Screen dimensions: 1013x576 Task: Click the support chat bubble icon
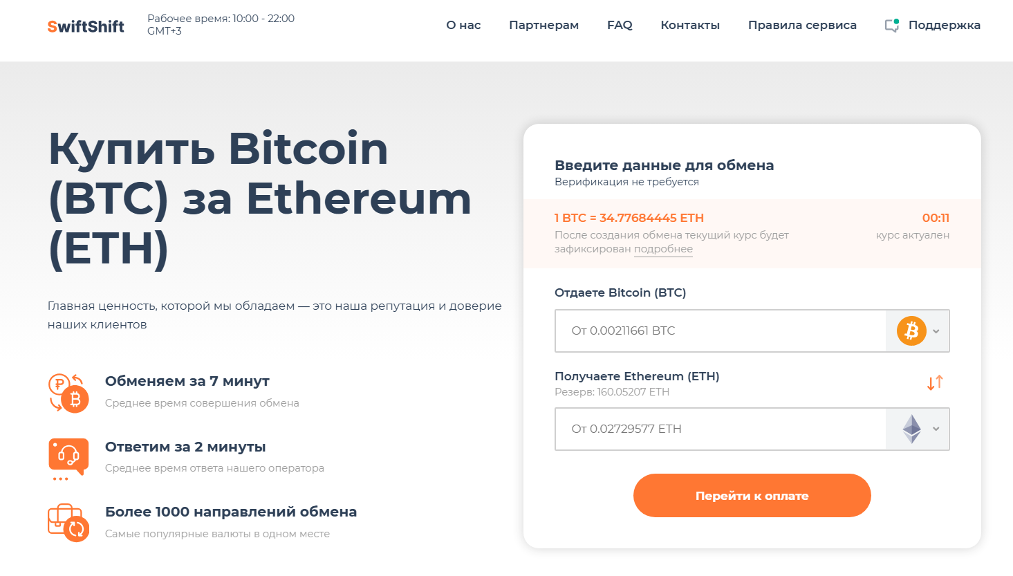892,26
